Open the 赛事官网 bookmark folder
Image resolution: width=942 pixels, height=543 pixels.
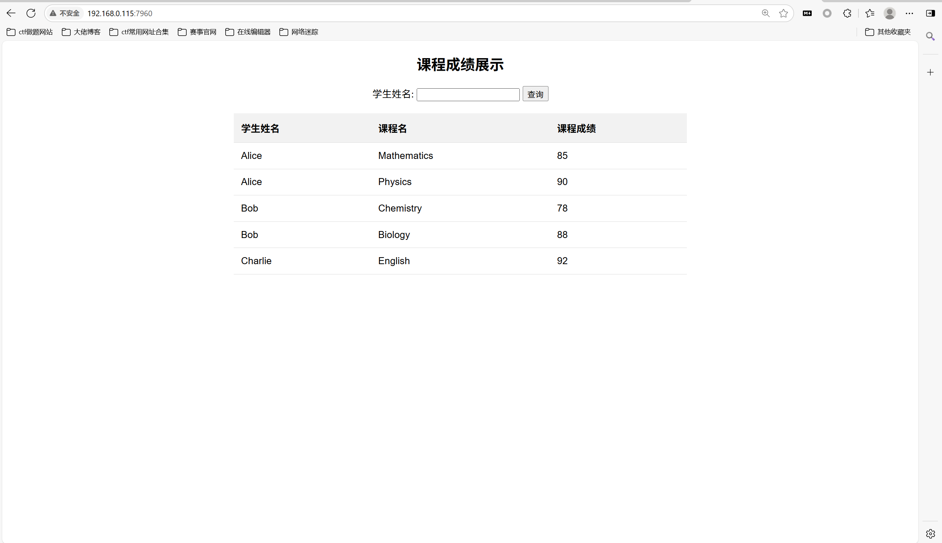coord(197,32)
